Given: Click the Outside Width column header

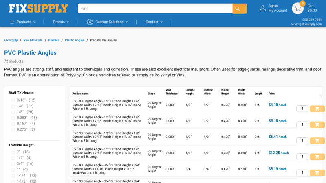Looking at the screenshot, I should [x=208, y=92].
